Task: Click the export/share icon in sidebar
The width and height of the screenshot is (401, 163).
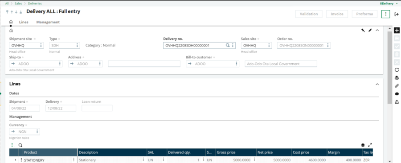Action: tap(397, 102)
